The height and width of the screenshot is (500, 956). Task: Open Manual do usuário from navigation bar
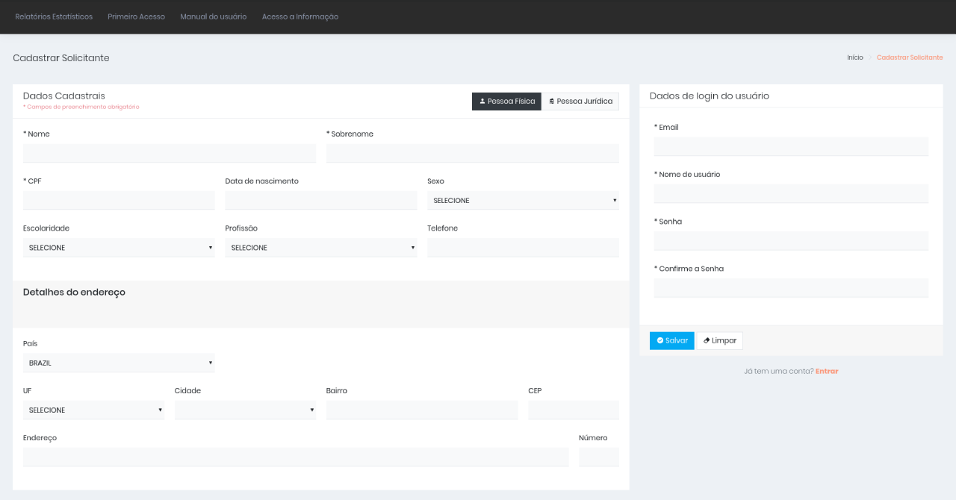[x=213, y=16]
